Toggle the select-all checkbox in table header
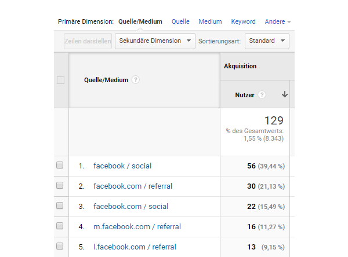The height and width of the screenshot is (257, 348). [60, 80]
